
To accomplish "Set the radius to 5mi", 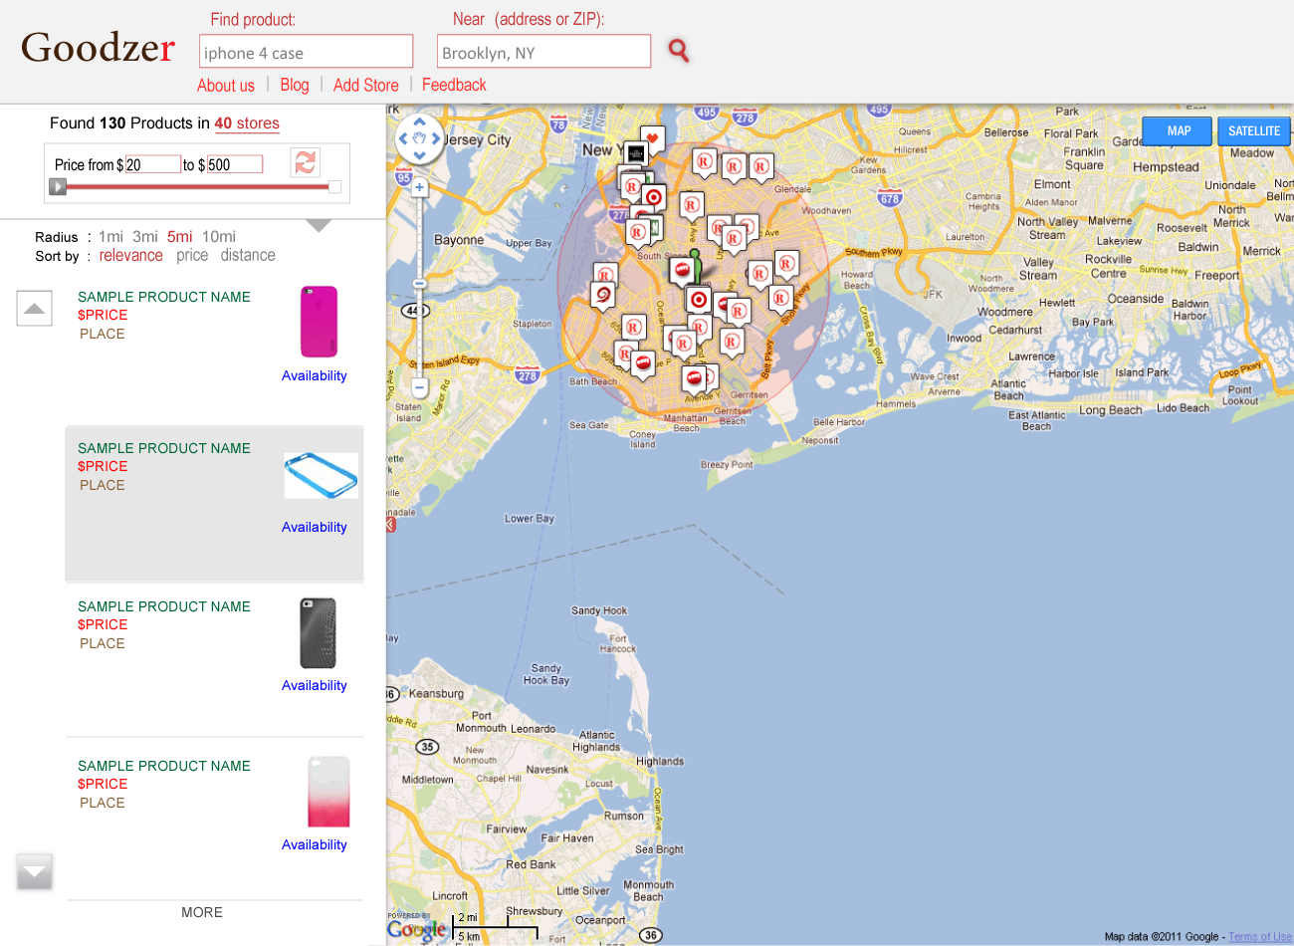I will click(x=180, y=237).
